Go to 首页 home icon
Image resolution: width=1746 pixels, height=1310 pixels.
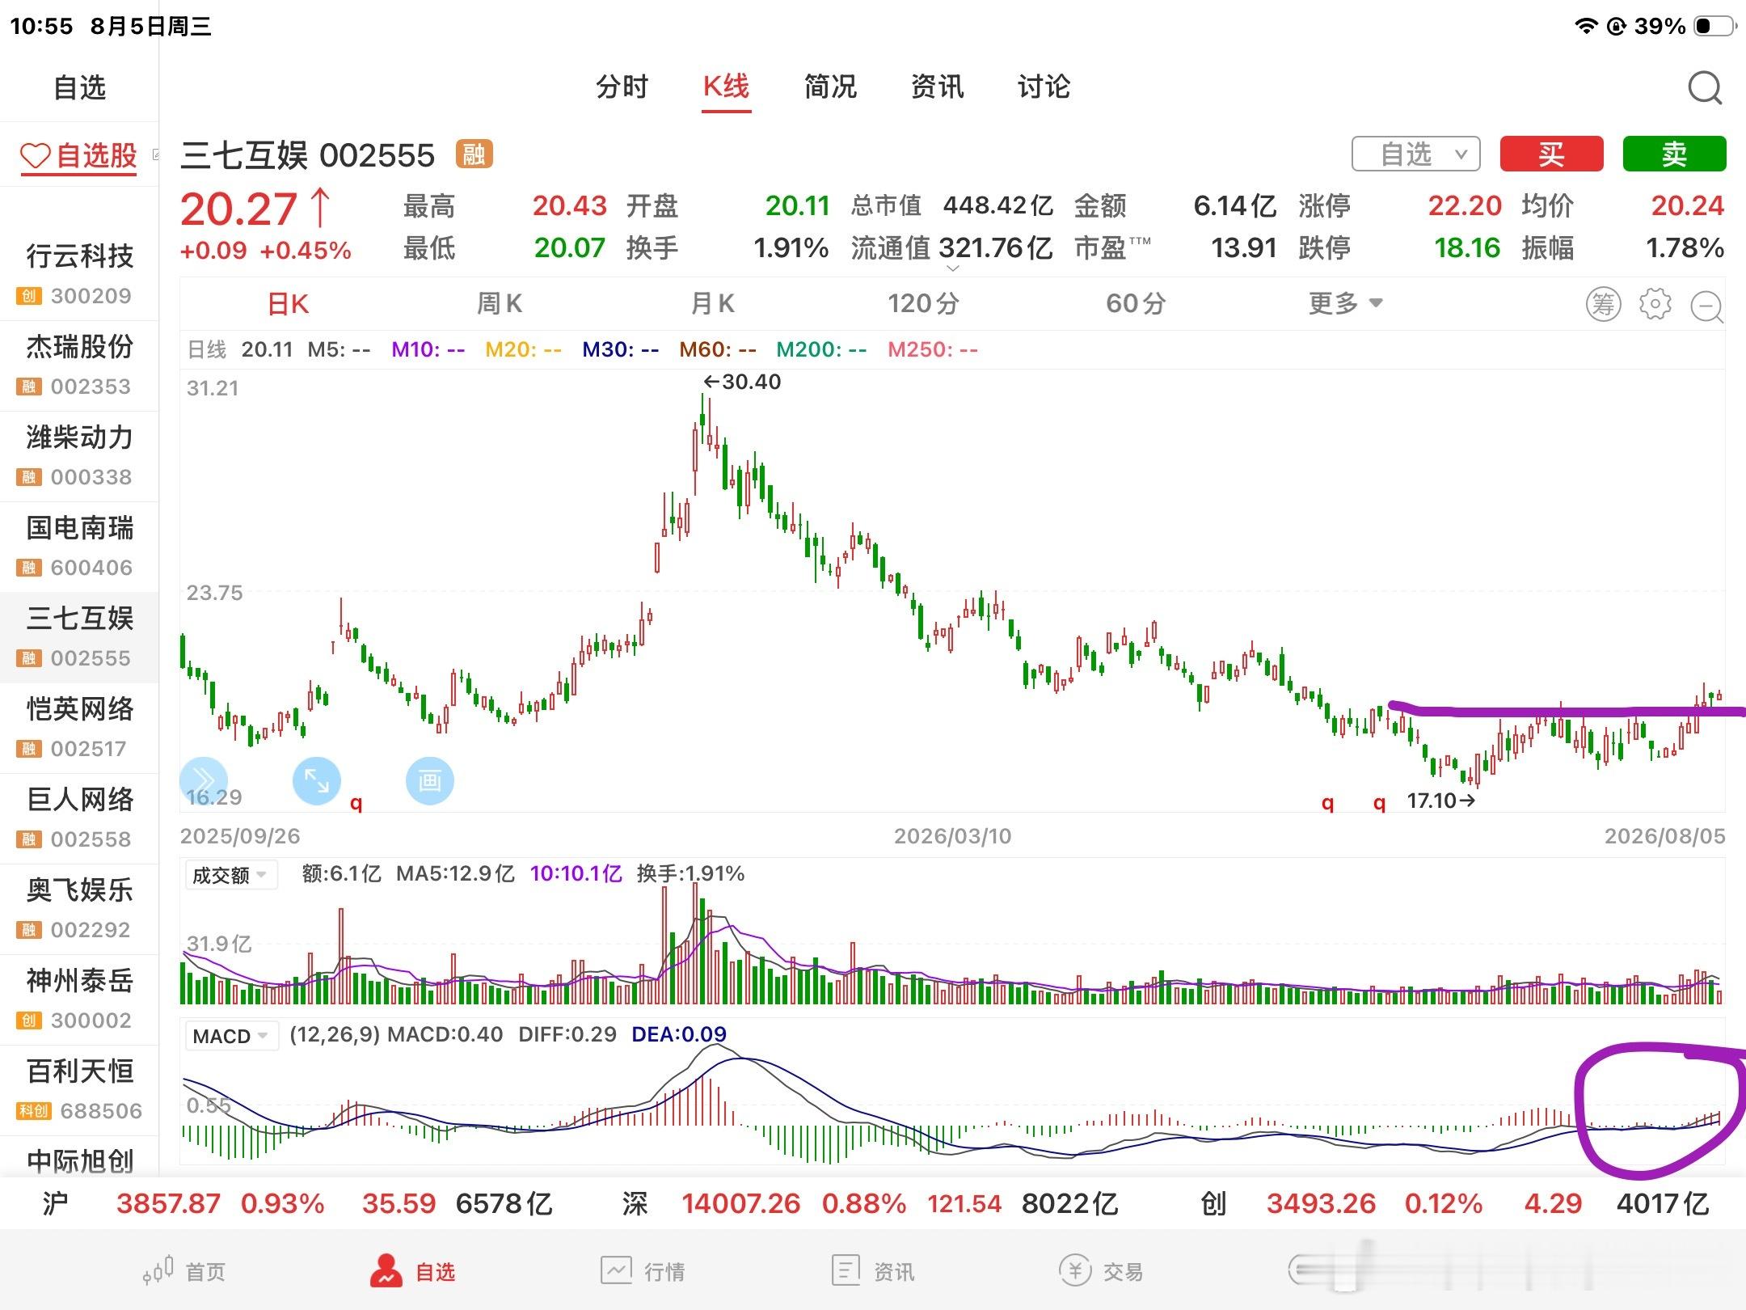point(183,1271)
